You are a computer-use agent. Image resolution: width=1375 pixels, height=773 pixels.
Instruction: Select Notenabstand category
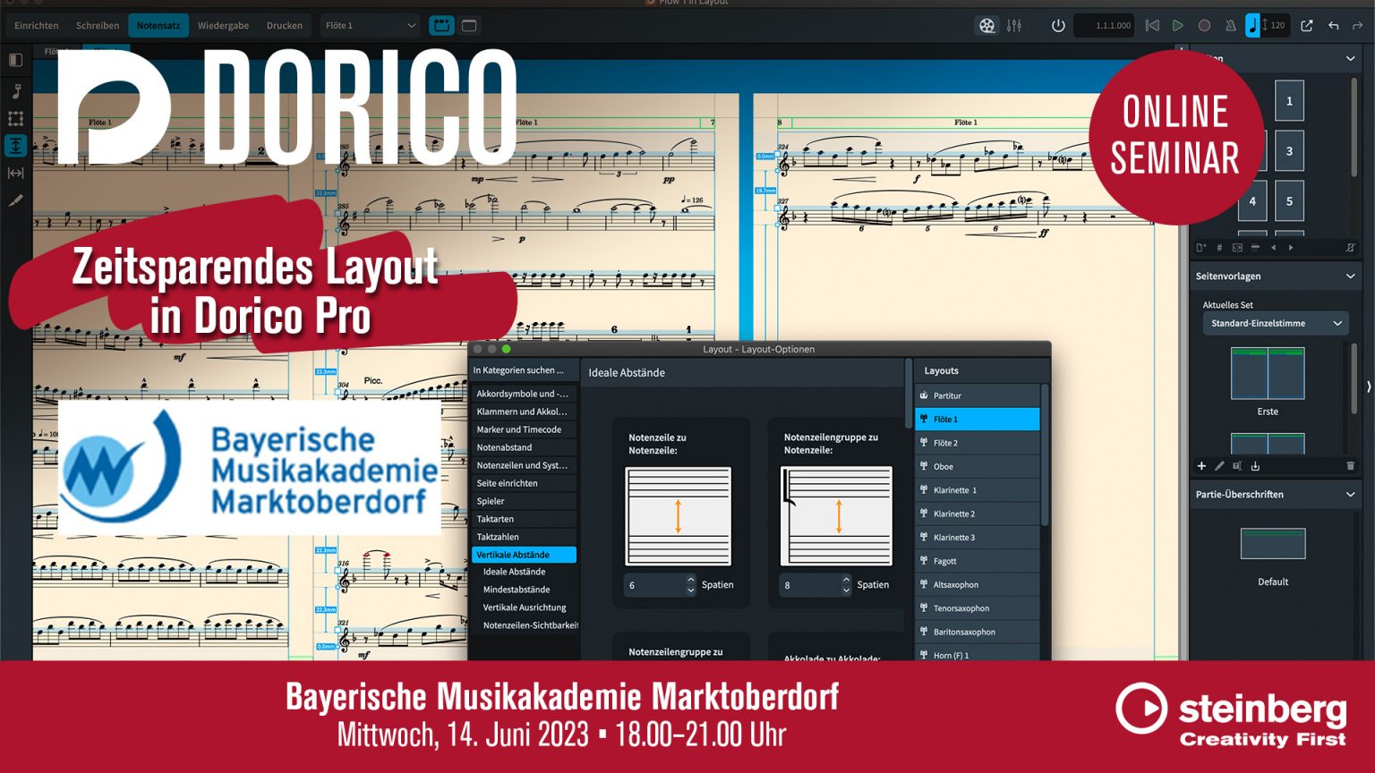coord(524,447)
